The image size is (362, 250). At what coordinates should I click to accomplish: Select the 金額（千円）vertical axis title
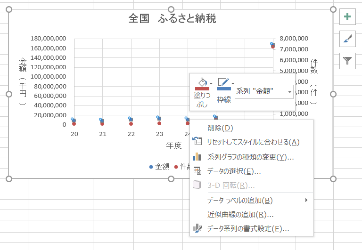[x=23, y=81]
